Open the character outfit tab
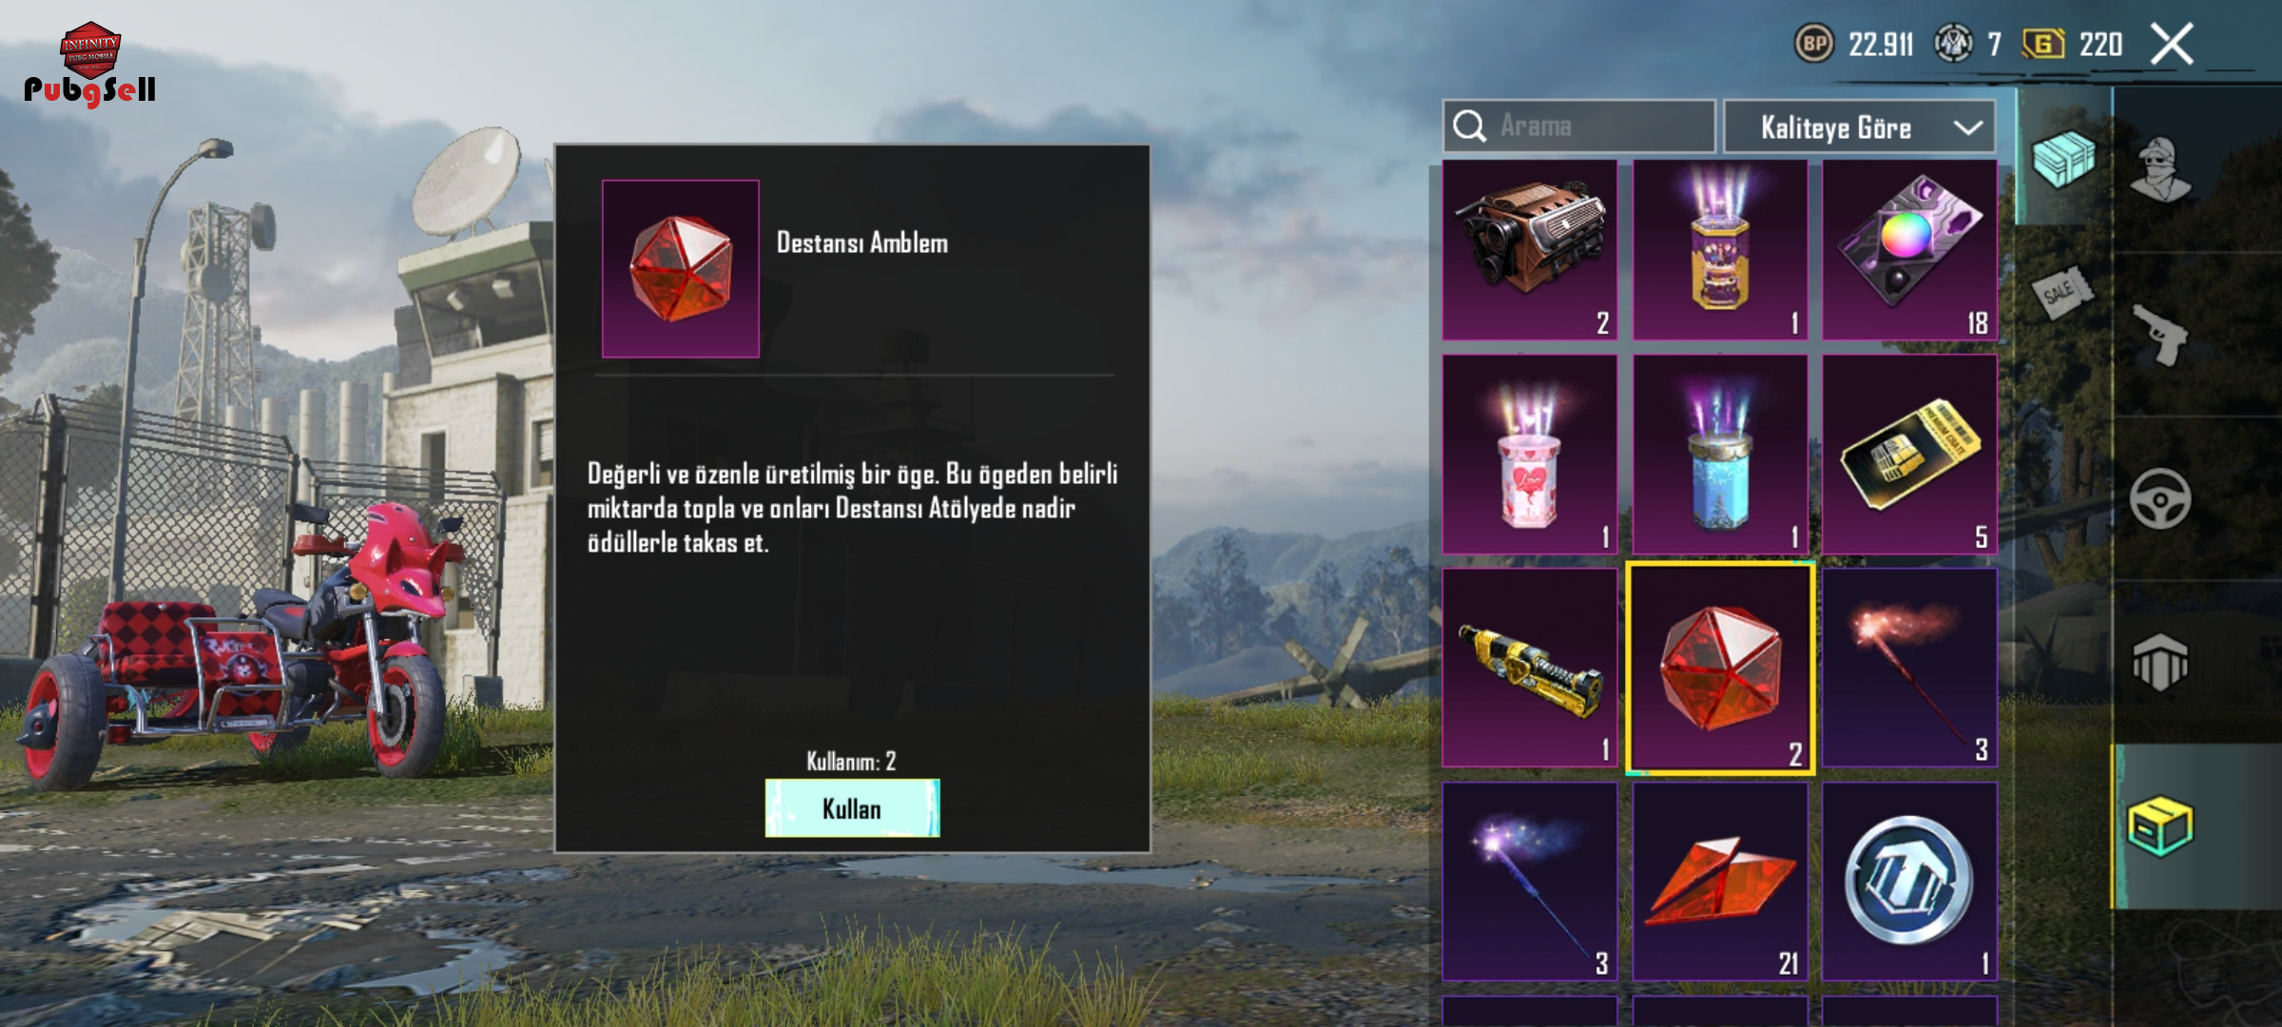This screenshot has width=2282, height=1027. [x=2161, y=169]
